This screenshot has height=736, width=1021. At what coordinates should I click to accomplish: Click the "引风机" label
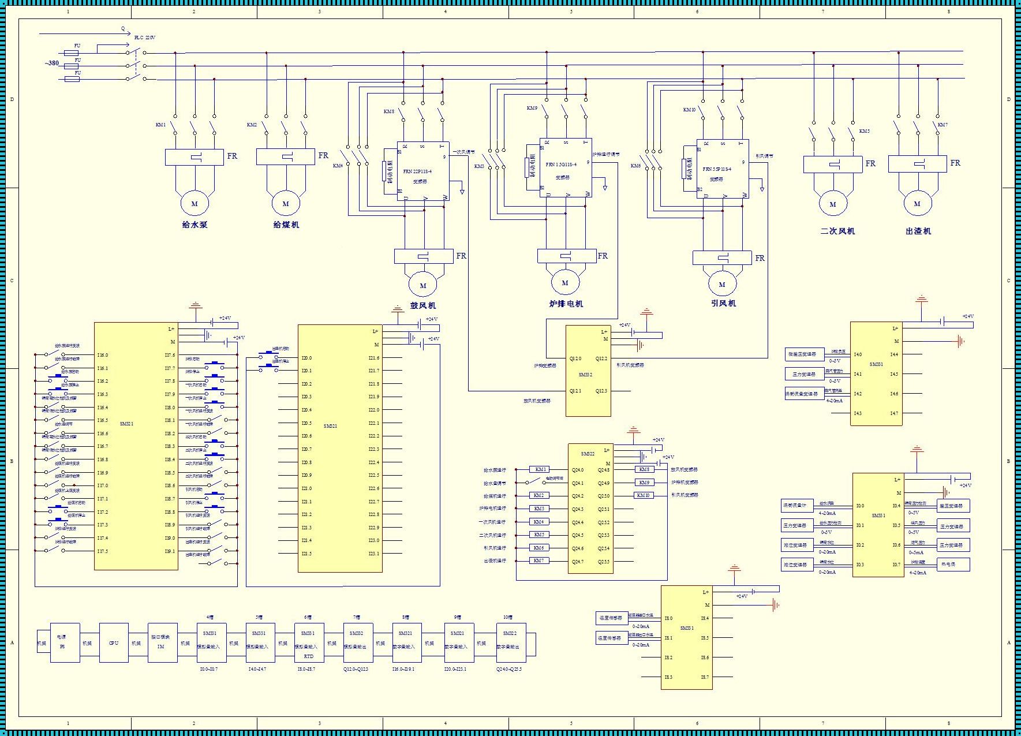click(x=723, y=303)
